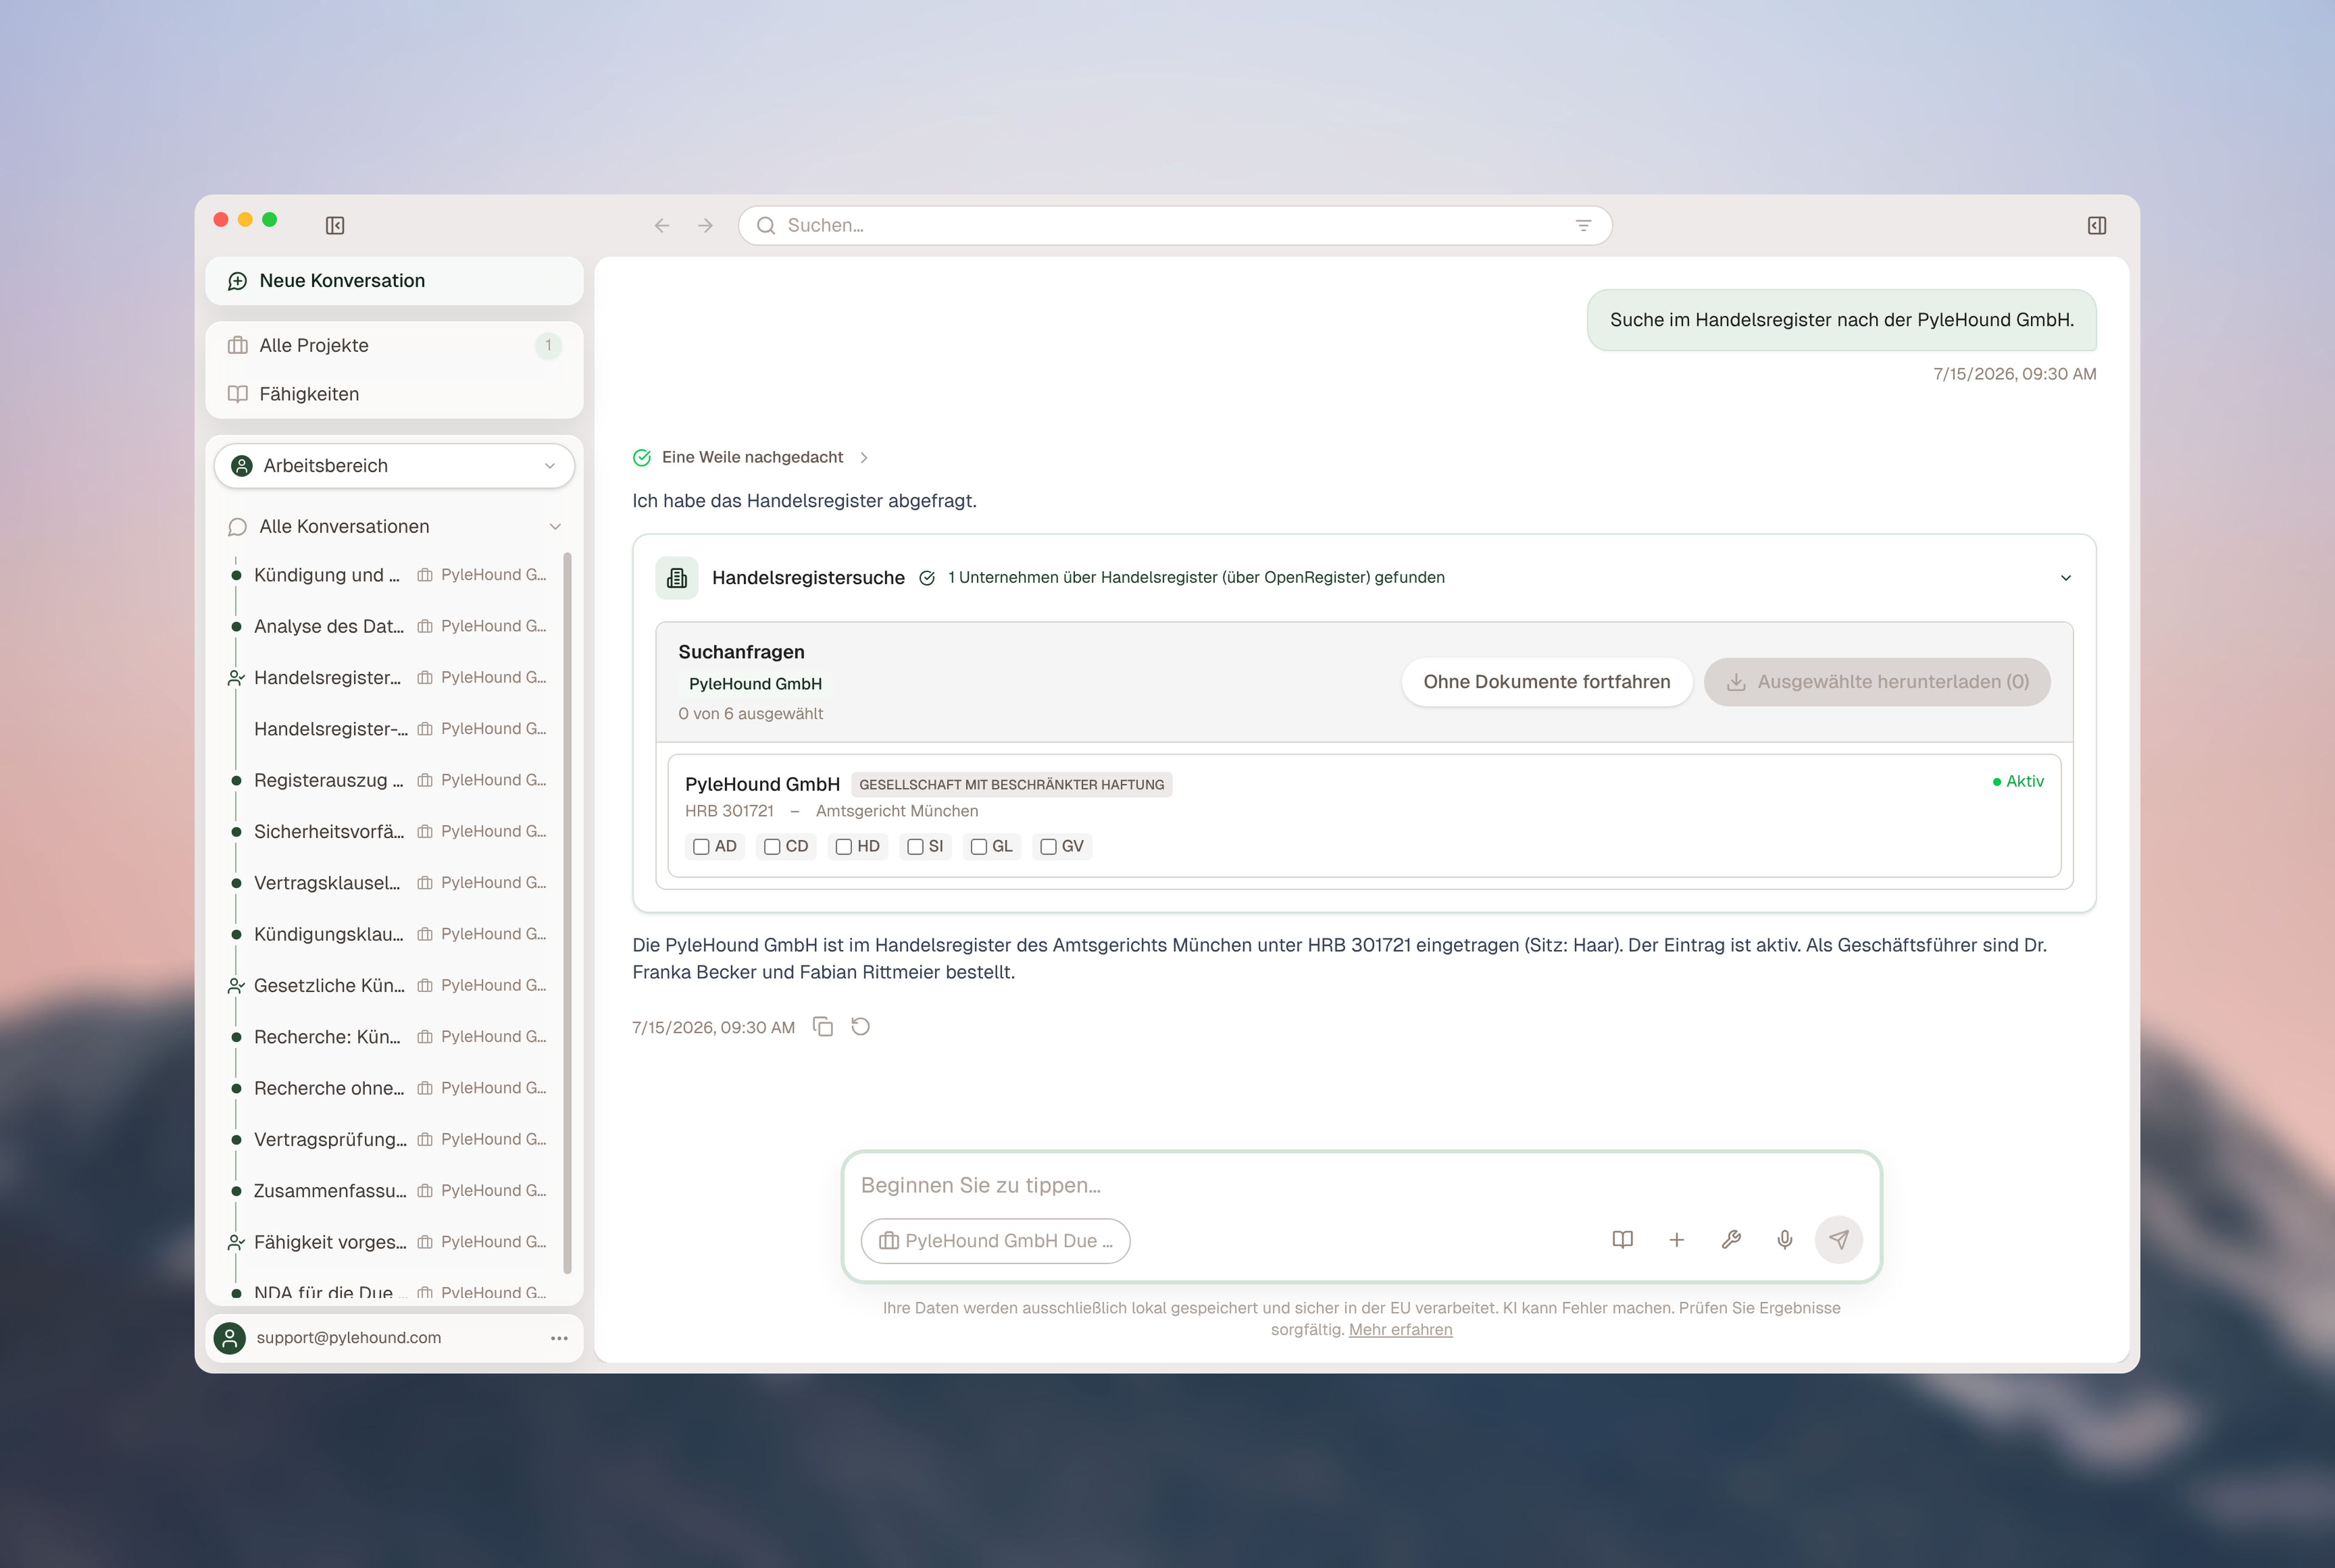Click the new conversation chat icon

click(x=237, y=281)
